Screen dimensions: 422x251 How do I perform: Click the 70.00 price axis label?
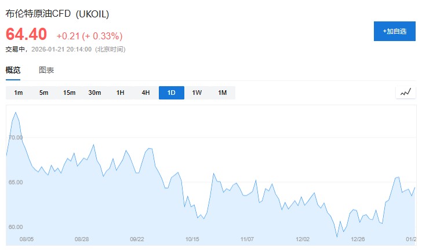pyautogui.click(x=16, y=138)
